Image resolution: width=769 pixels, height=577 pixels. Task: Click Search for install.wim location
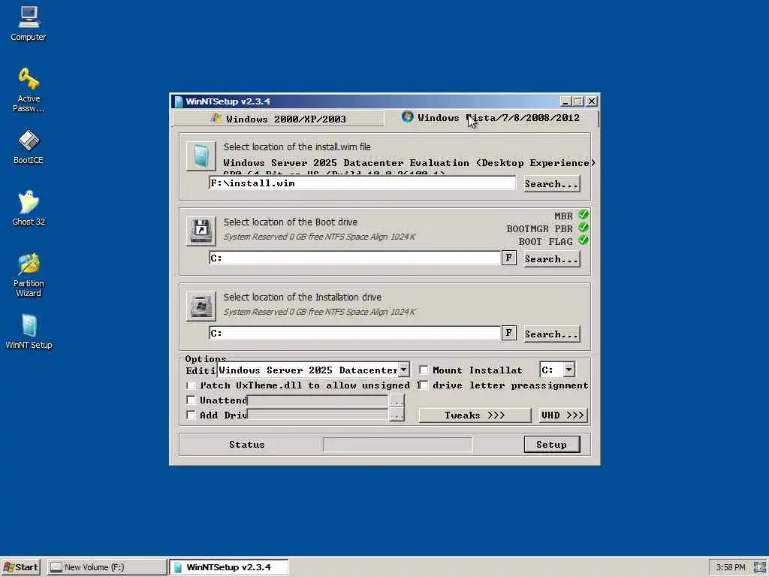(552, 184)
